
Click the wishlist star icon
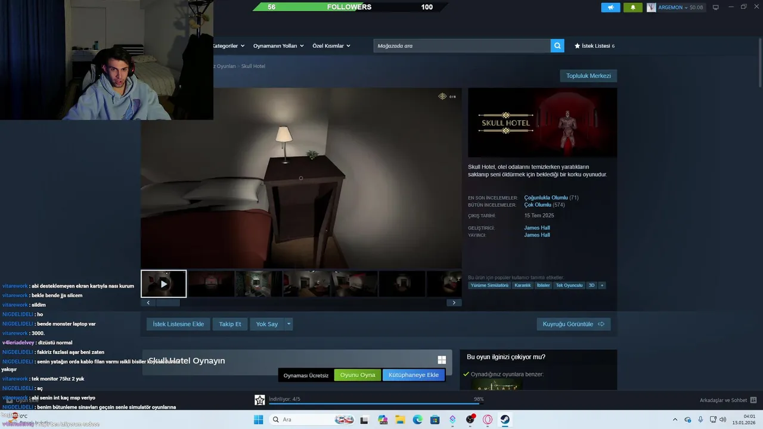(x=577, y=46)
